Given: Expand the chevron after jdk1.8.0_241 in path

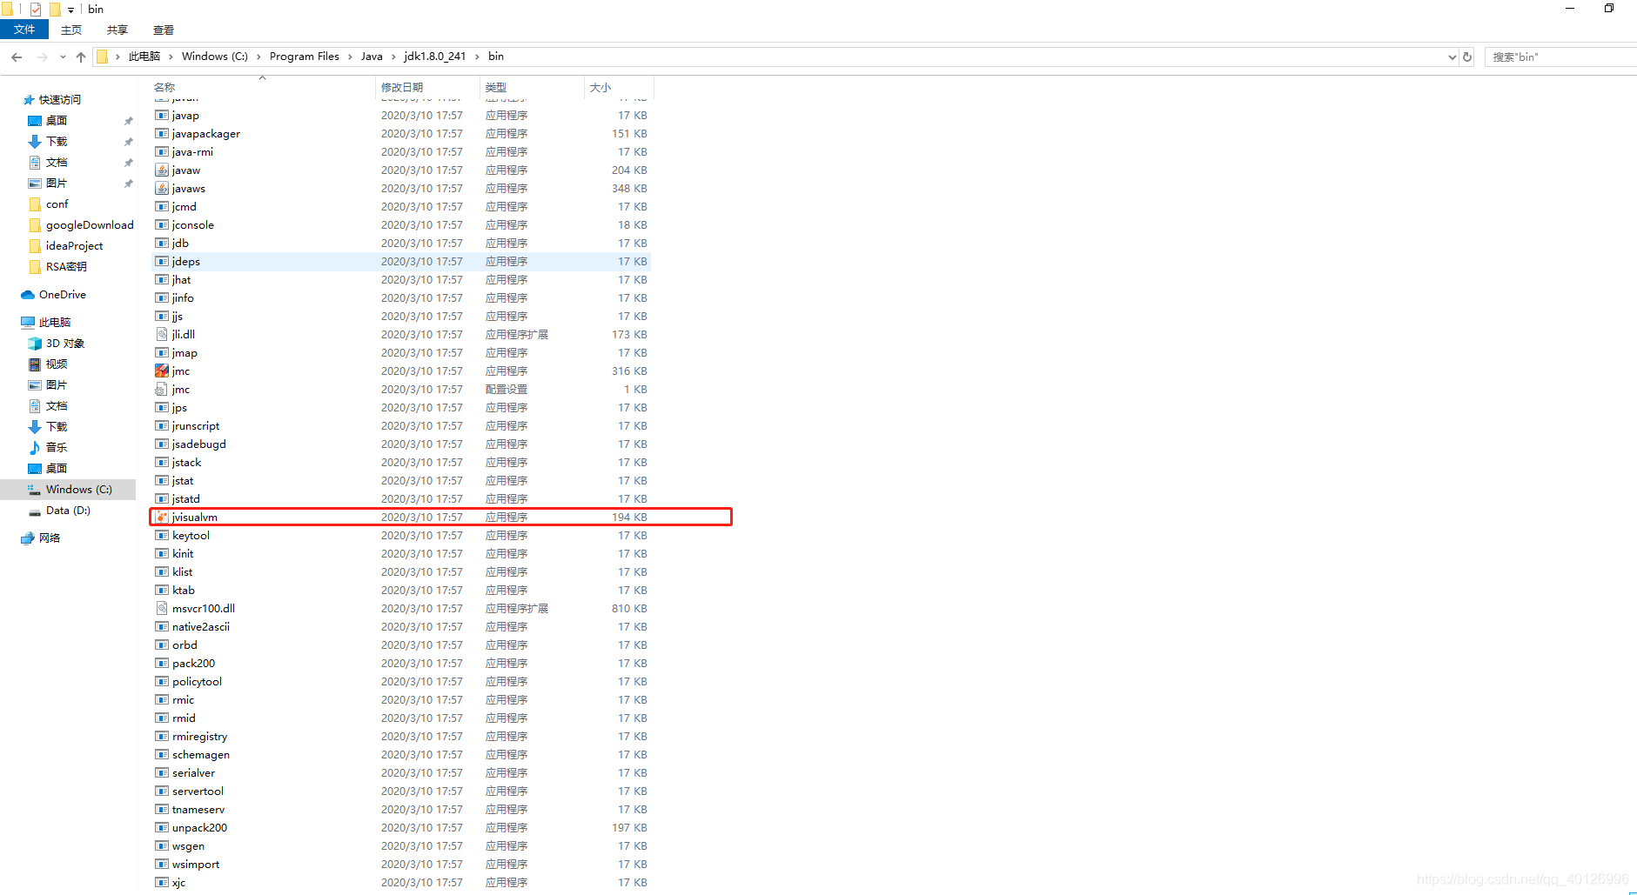Looking at the screenshot, I should (477, 57).
